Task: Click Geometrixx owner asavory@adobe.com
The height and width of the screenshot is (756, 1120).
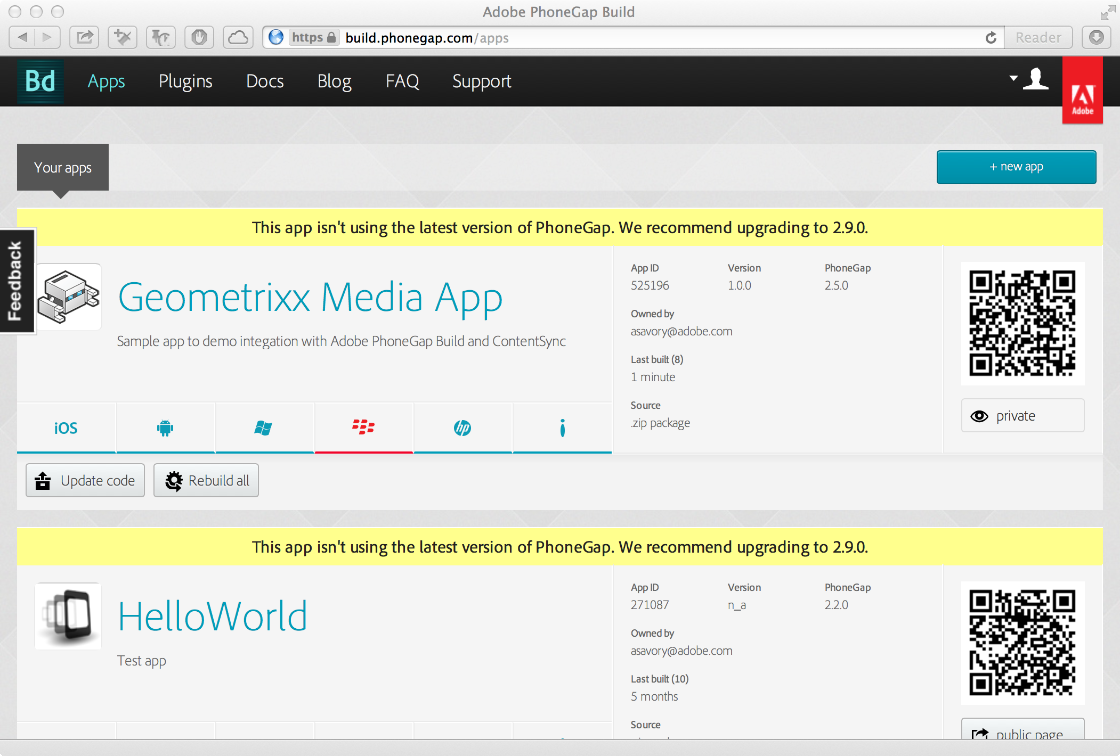Action: click(681, 331)
